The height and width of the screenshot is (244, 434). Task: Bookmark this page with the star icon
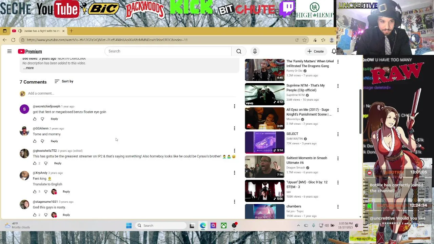point(304,40)
